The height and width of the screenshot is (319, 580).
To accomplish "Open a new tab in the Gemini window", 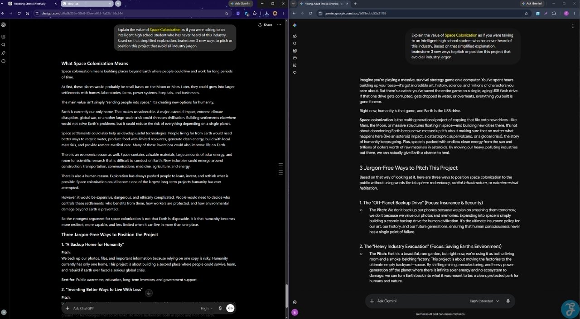I will coord(355,4).
